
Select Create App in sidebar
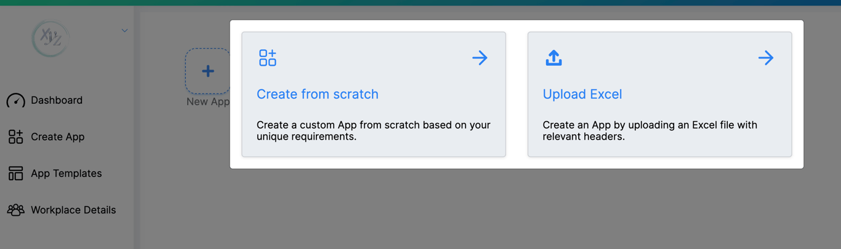pos(57,136)
